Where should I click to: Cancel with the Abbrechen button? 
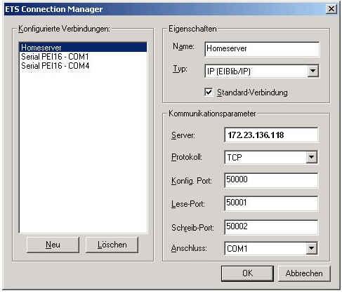click(x=304, y=273)
